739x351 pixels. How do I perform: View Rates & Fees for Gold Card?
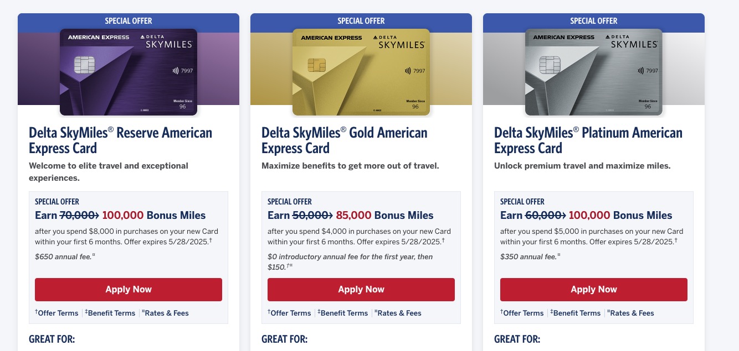point(399,313)
